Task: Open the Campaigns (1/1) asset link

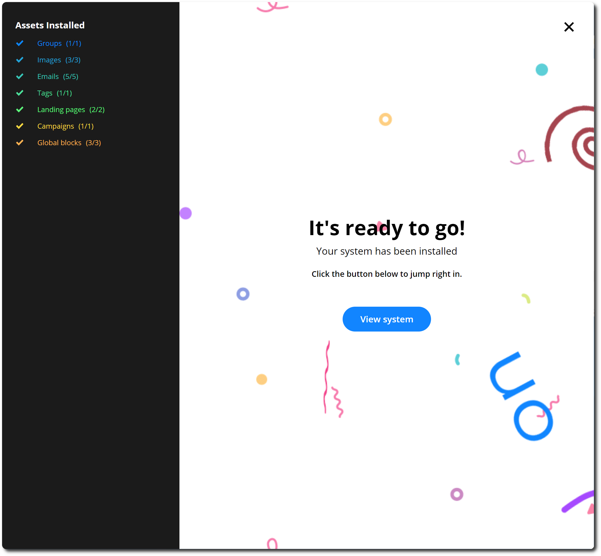Action: coord(66,126)
